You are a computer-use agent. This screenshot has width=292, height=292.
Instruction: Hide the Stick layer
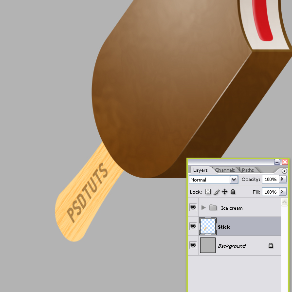pos(193,226)
